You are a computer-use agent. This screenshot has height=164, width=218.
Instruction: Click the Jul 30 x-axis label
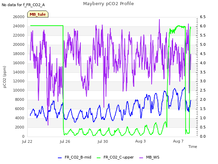103,141
